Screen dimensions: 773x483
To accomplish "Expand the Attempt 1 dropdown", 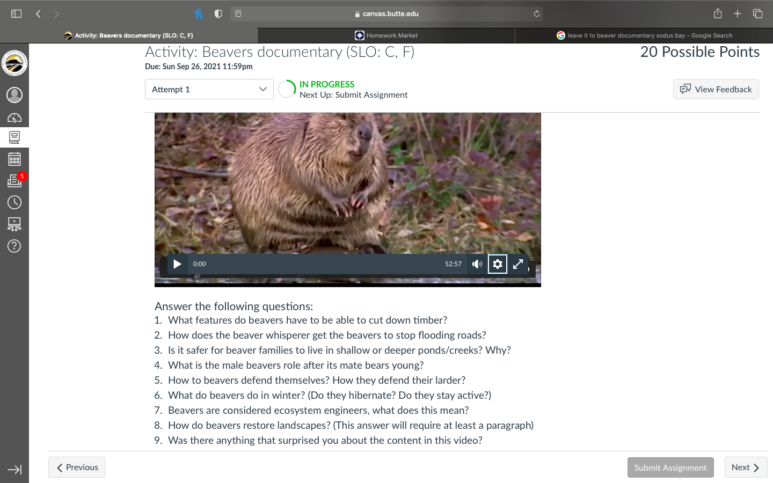I will [209, 89].
